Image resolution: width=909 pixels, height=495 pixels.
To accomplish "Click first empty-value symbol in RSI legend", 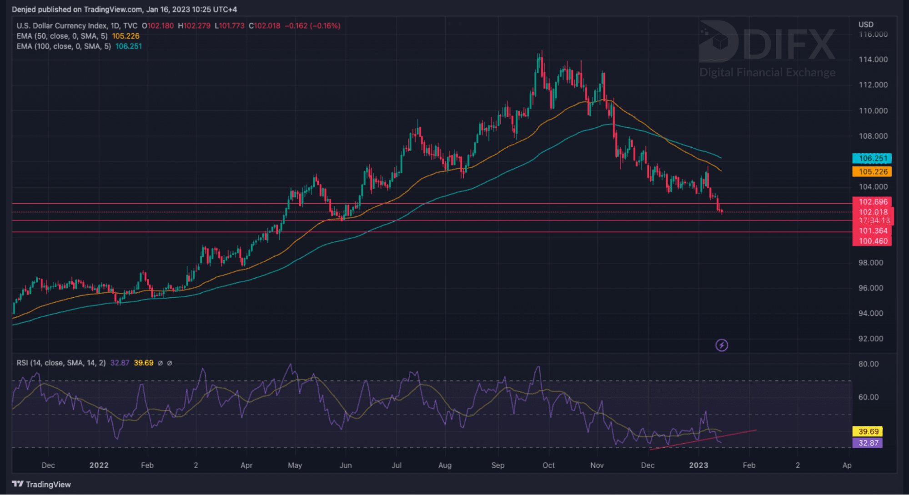I will (160, 363).
